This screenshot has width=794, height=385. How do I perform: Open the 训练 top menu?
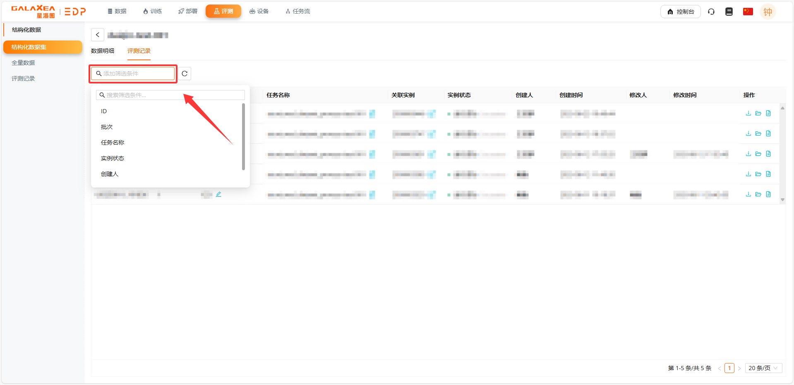152,11
